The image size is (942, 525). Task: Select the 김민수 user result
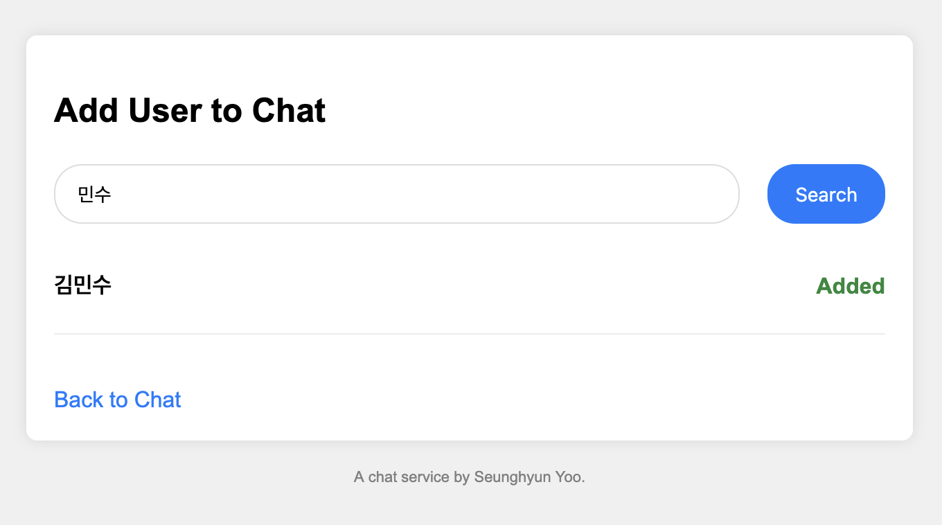coord(83,285)
